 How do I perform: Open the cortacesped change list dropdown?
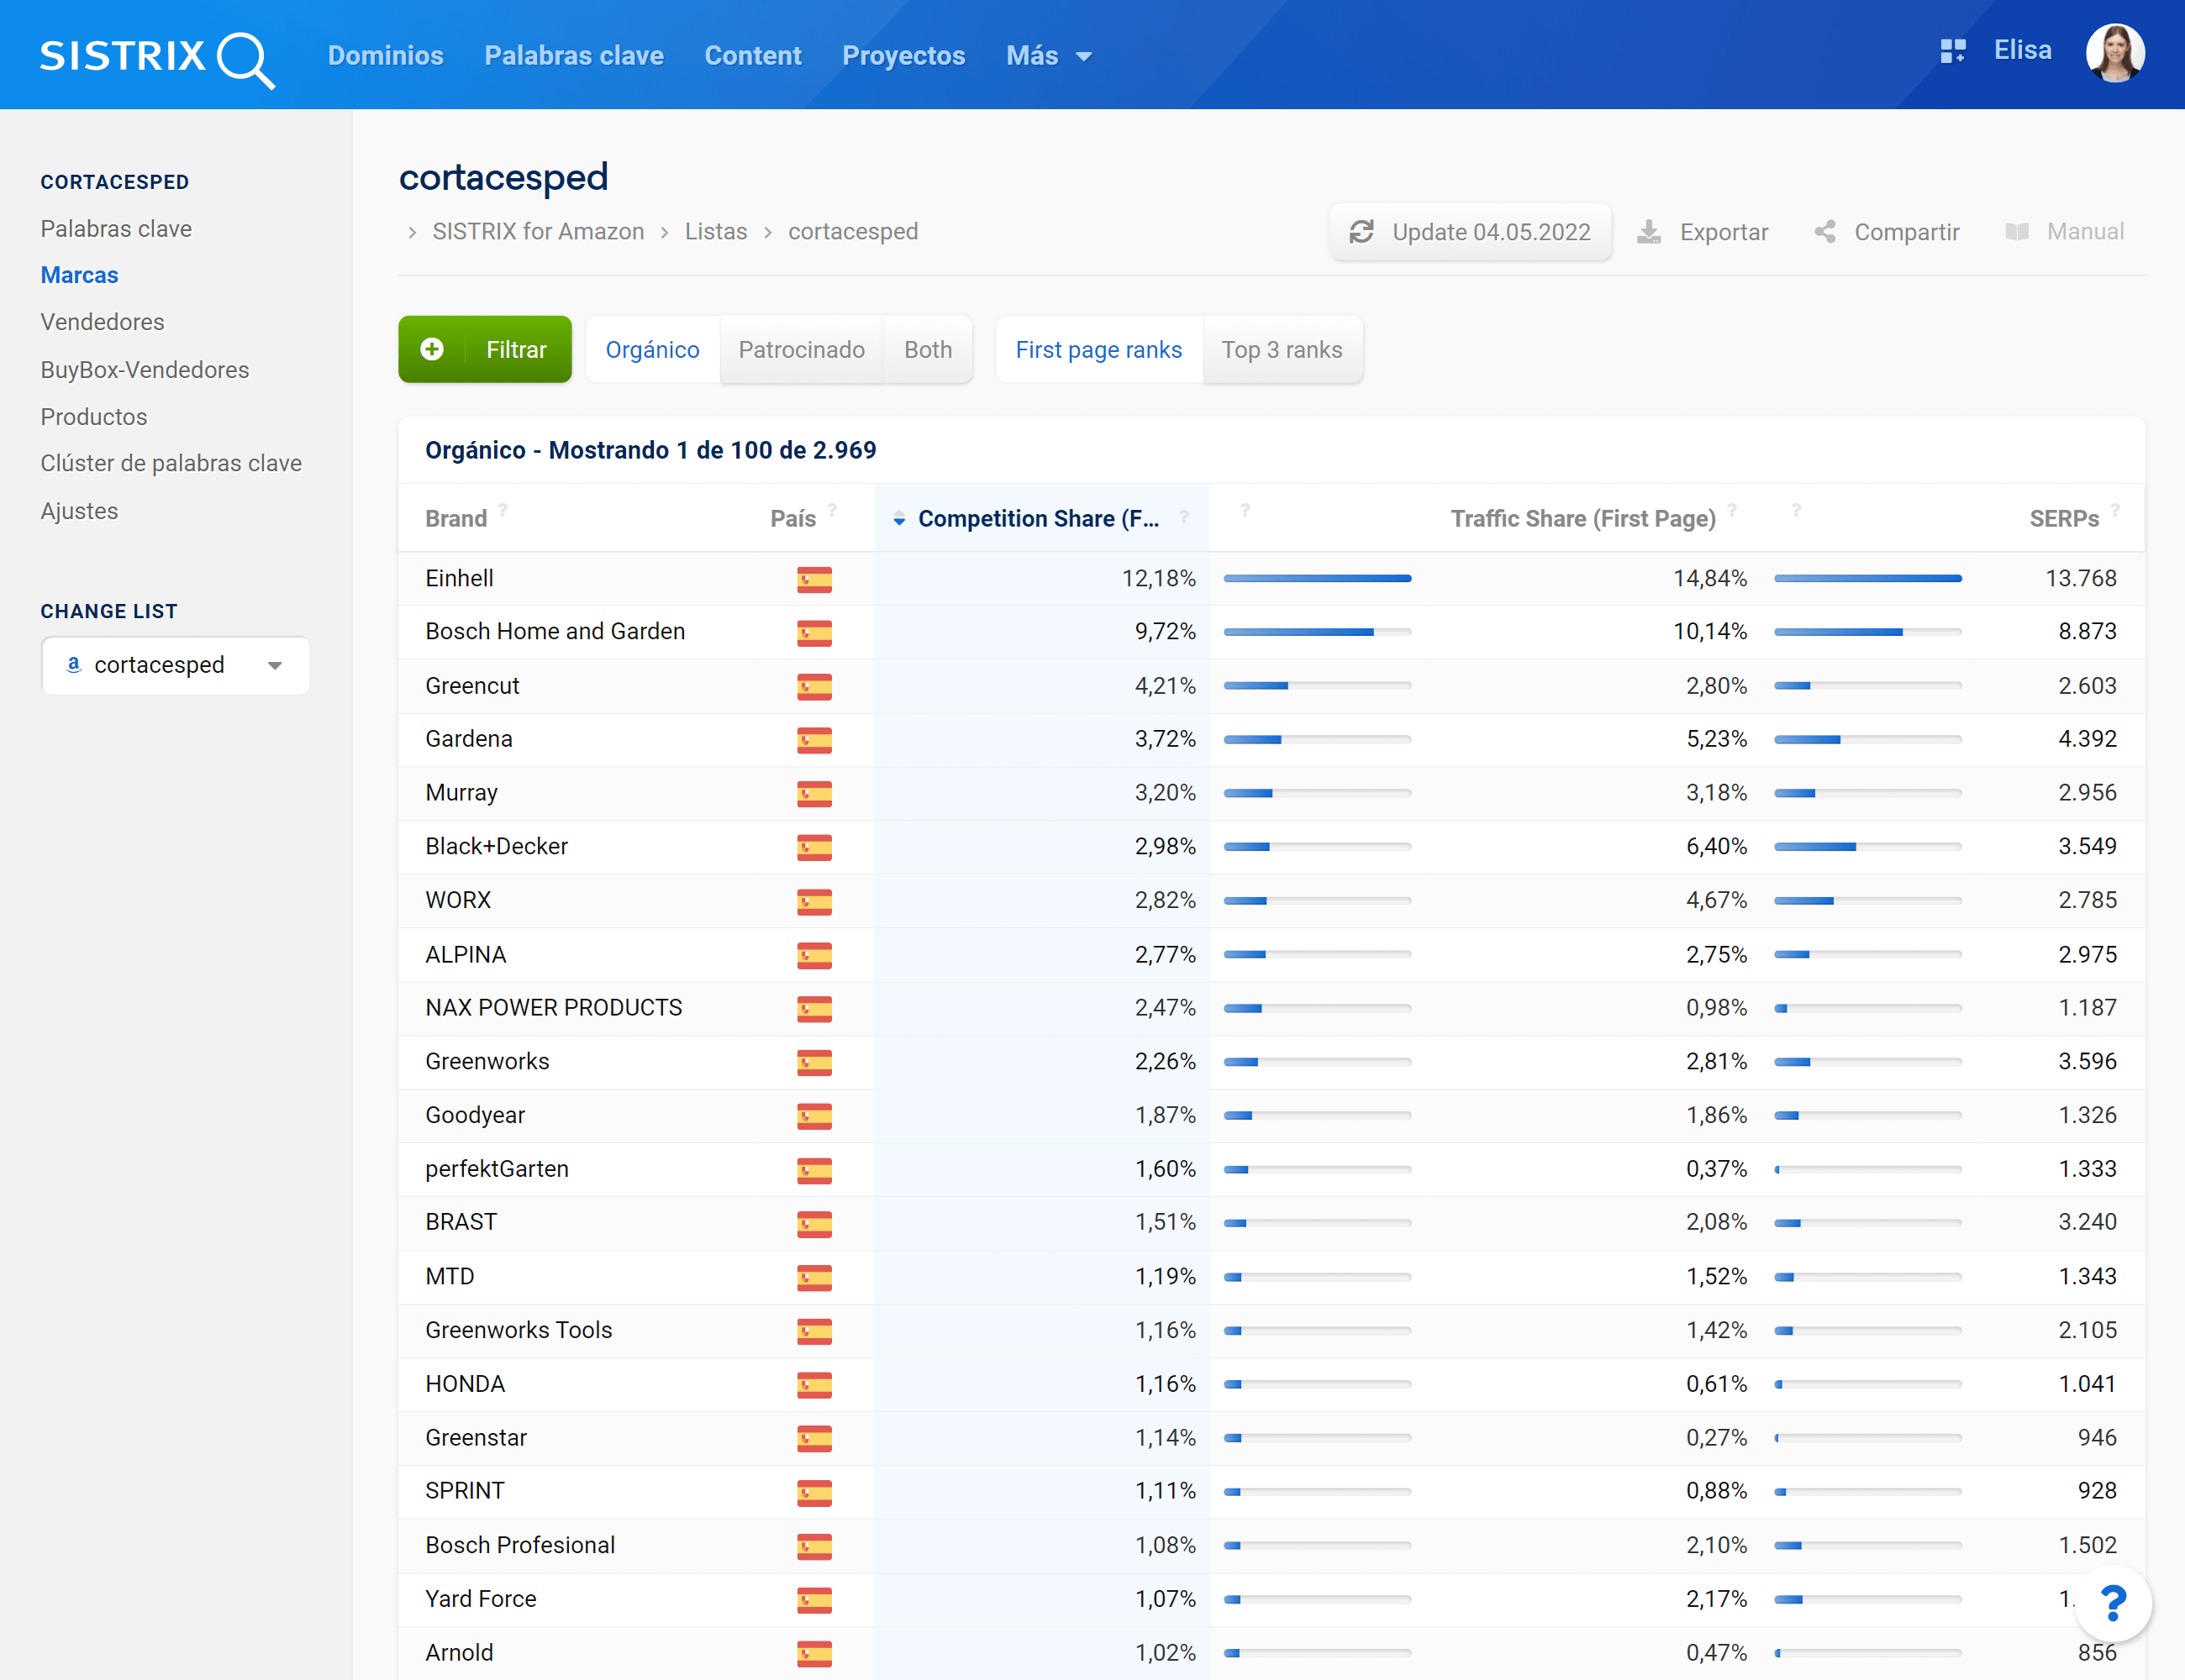[x=175, y=665]
